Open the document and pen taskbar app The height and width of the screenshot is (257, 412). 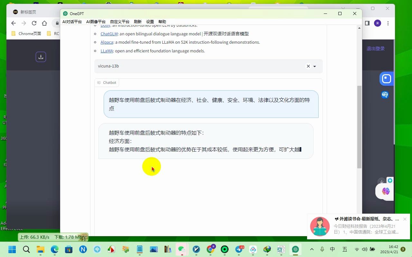point(281,249)
